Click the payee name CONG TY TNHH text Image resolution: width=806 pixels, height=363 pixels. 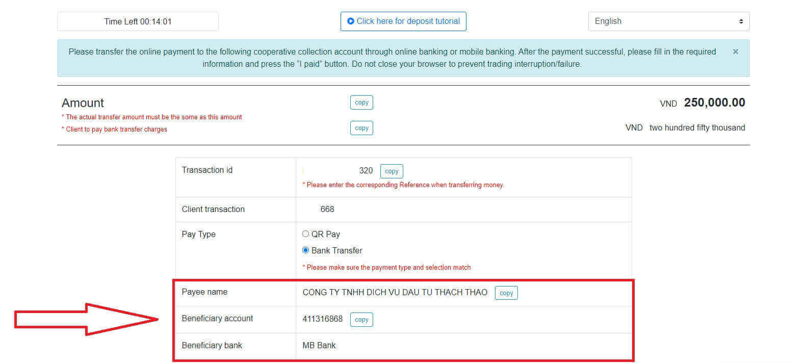pyautogui.click(x=395, y=292)
